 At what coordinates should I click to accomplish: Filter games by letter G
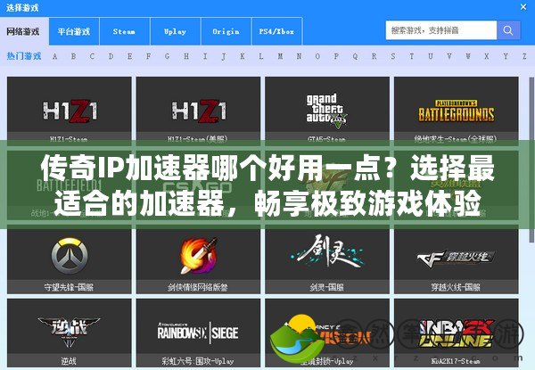click(x=168, y=56)
